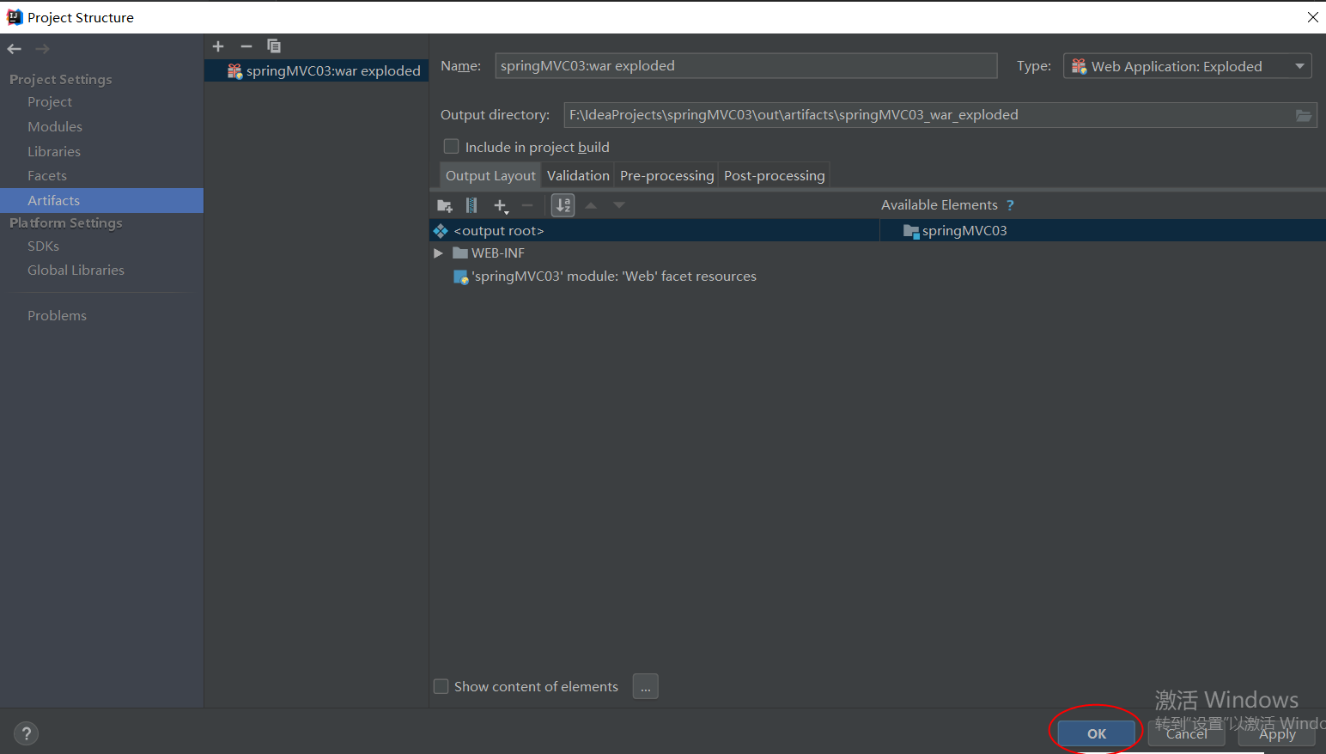The height and width of the screenshot is (754, 1326).
Task: Browse for output directory folder icon
Action: pos(1304,115)
